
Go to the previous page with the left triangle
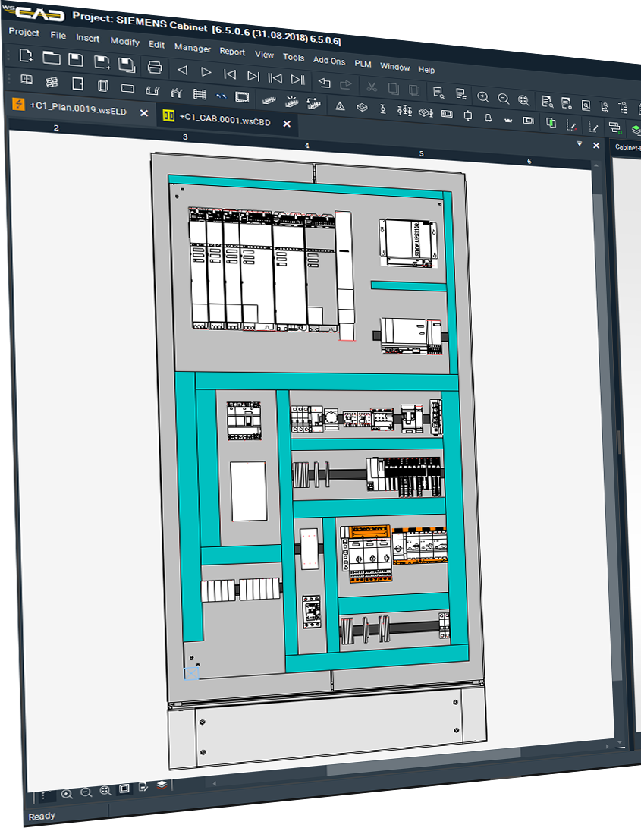(183, 70)
